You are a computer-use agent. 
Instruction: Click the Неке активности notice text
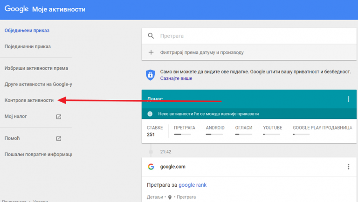click(x=208, y=114)
